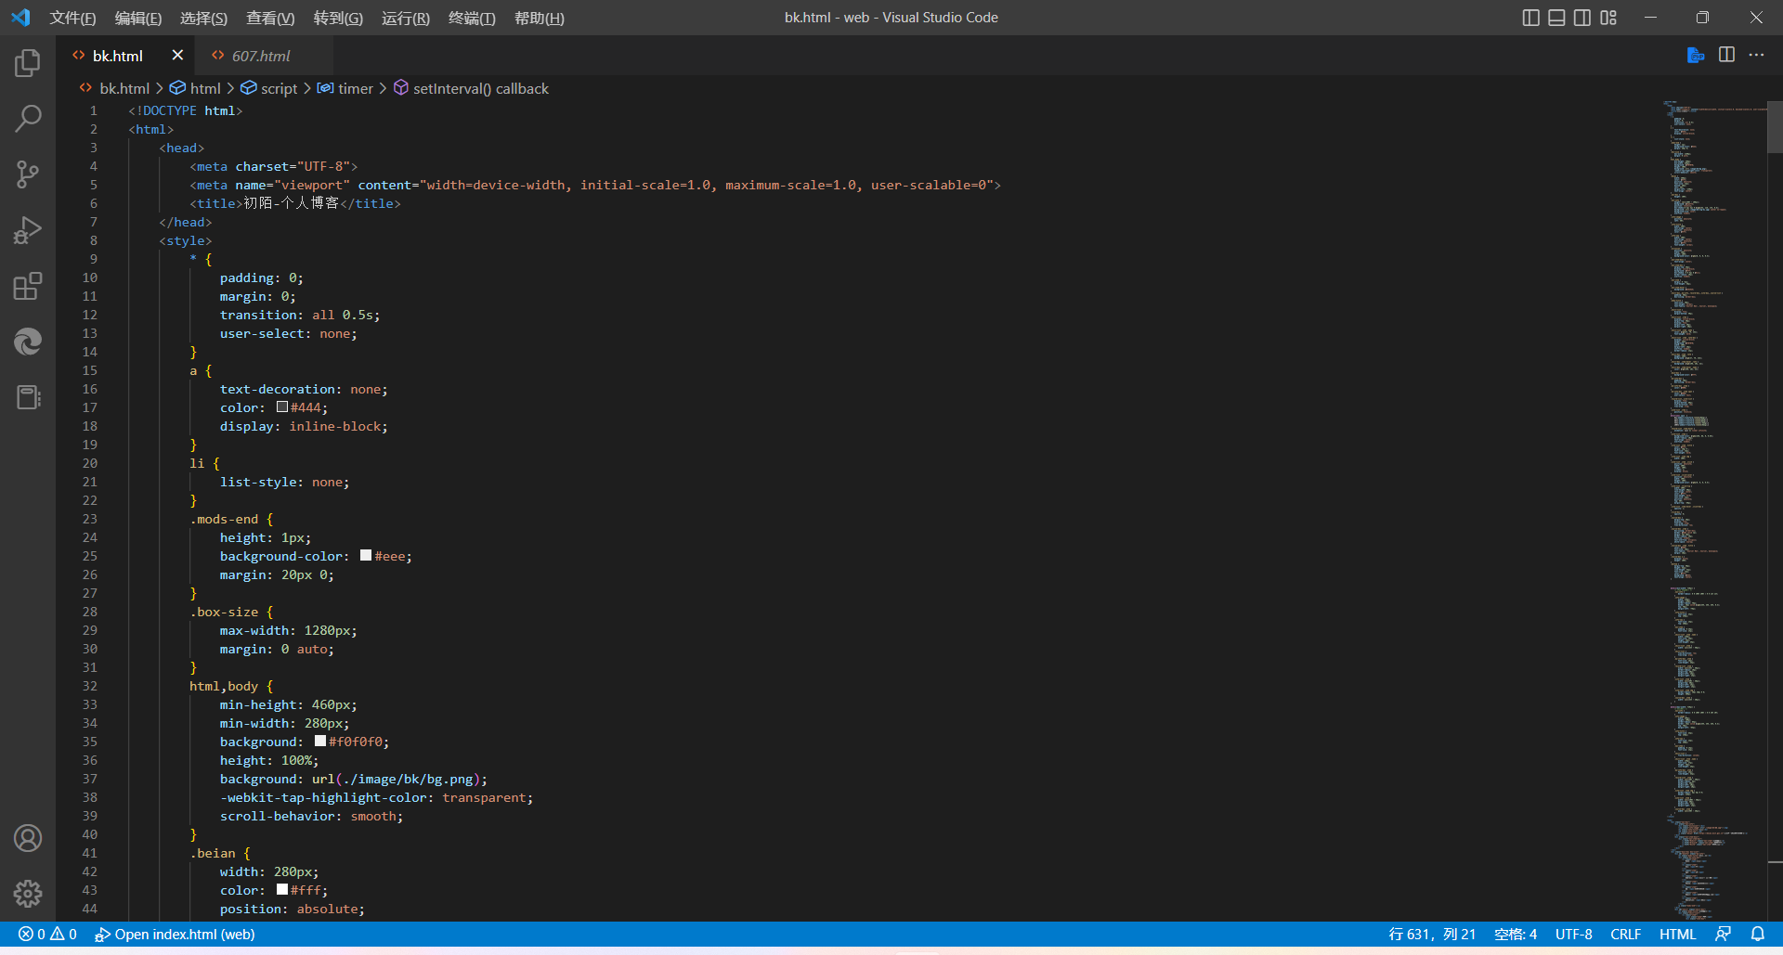Click the CRLF line ending indicator
Screen dimensions: 1783x955
coord(1625,935)
